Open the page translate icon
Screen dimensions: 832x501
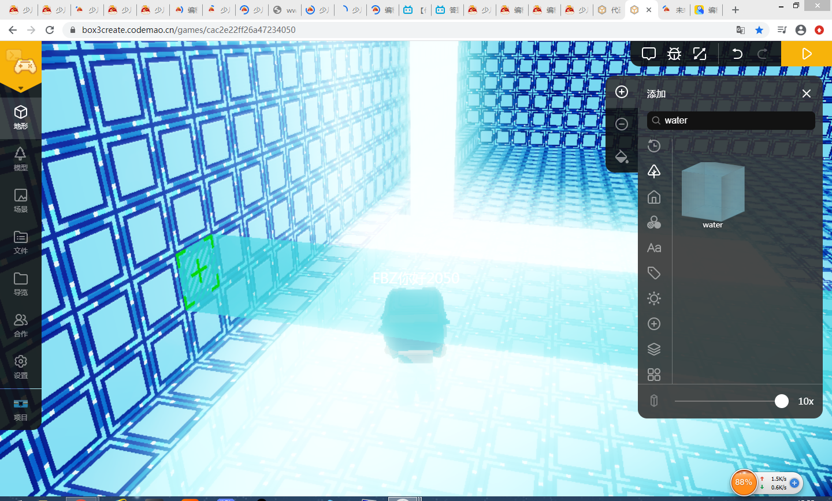tap(741, 30)
